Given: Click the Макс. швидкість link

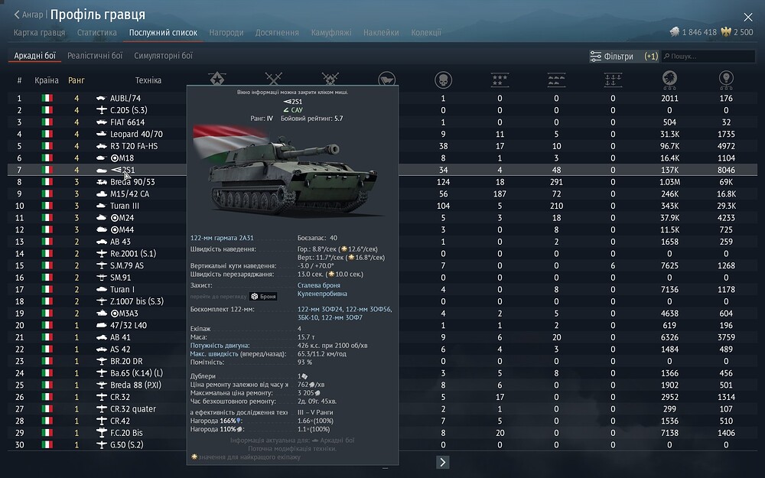Looking at the screenshot, I should point(214,353).
